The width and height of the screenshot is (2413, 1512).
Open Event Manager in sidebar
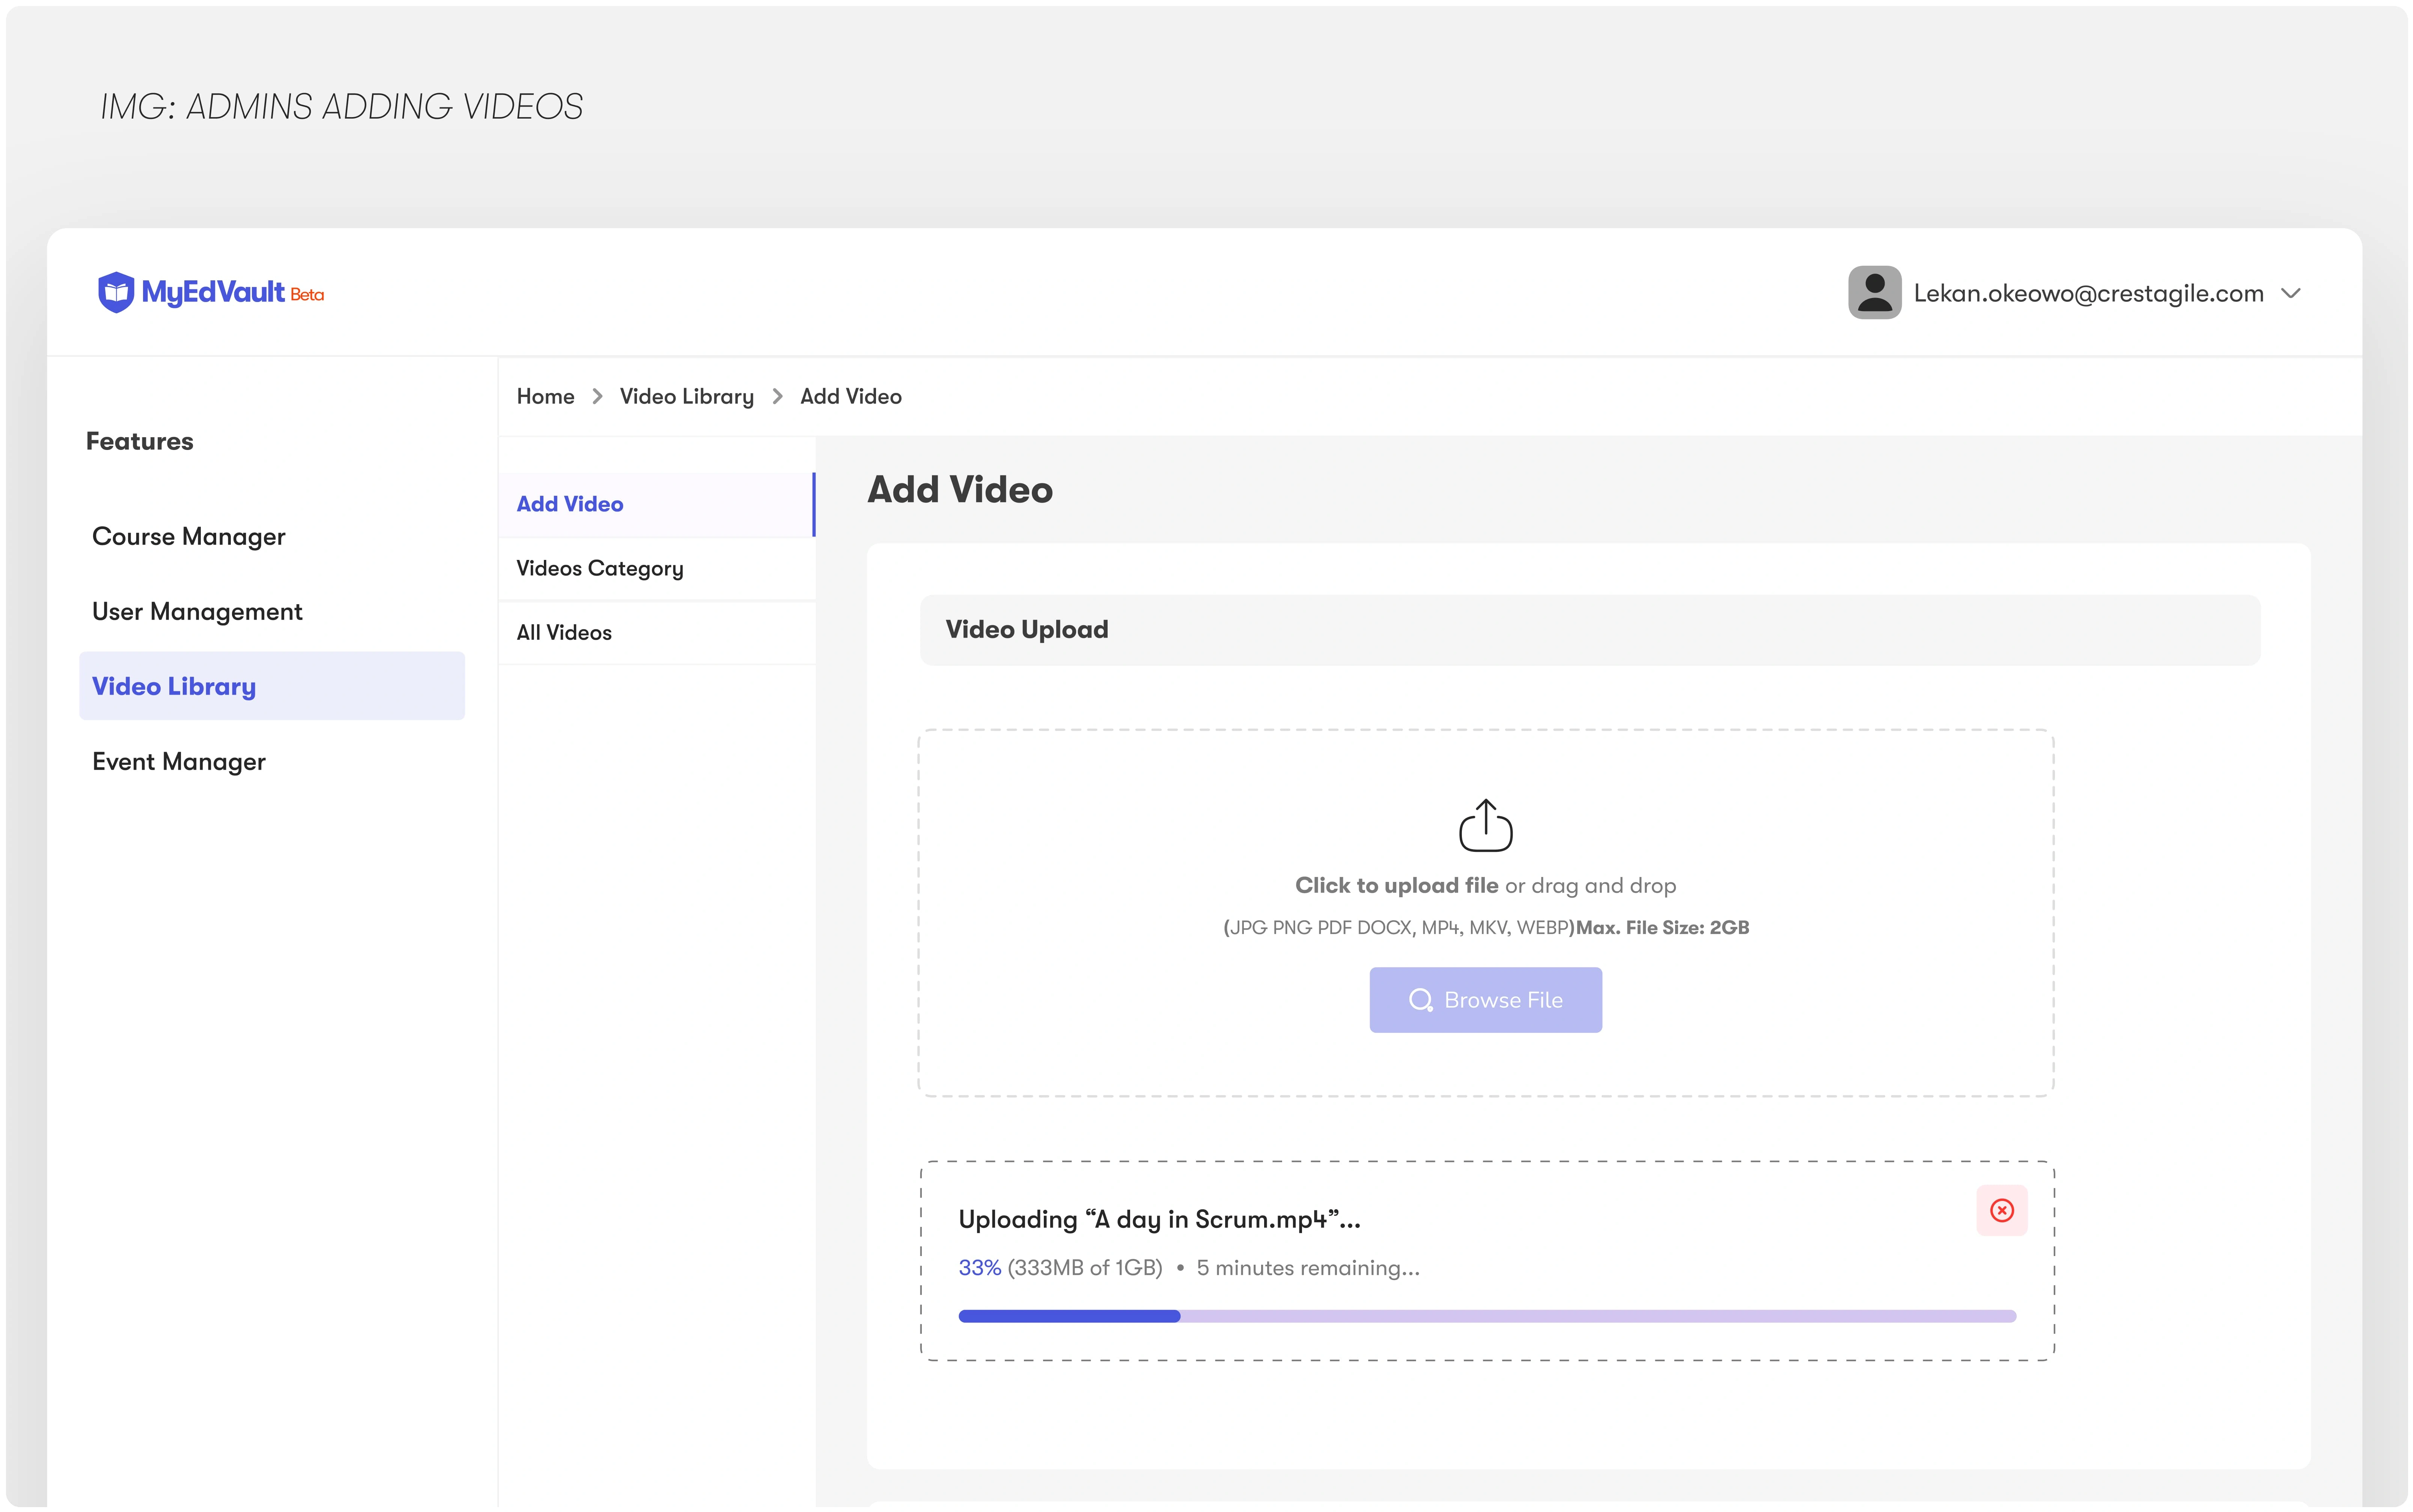[179, 761]
